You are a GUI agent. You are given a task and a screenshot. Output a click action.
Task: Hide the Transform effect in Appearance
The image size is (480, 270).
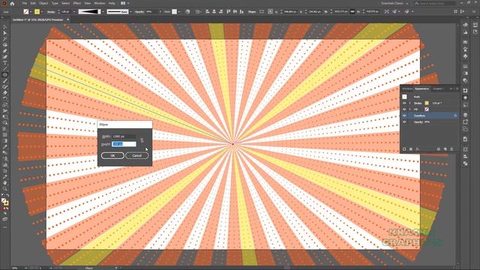click(404, 115)
